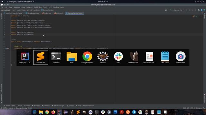Open the View menu
The width and height of the screenshot is (206, 115).
pos(11,7)
